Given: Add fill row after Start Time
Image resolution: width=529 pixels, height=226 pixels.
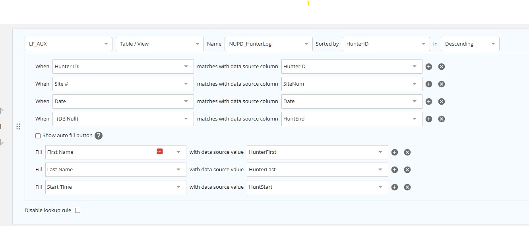Looking at the screenshot, I should (395, 187).
